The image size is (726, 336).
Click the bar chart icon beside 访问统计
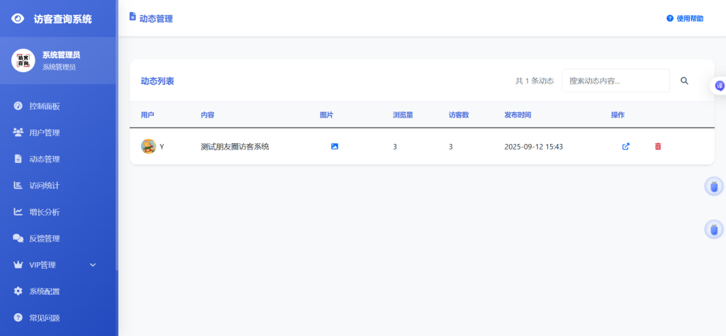click(x=18, y=185)
